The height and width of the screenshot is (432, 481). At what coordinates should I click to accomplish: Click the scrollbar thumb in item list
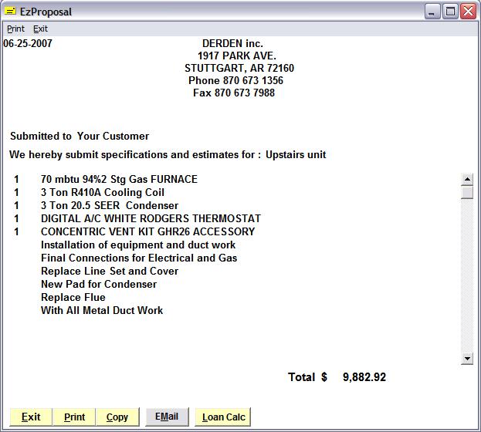[467, 193]
